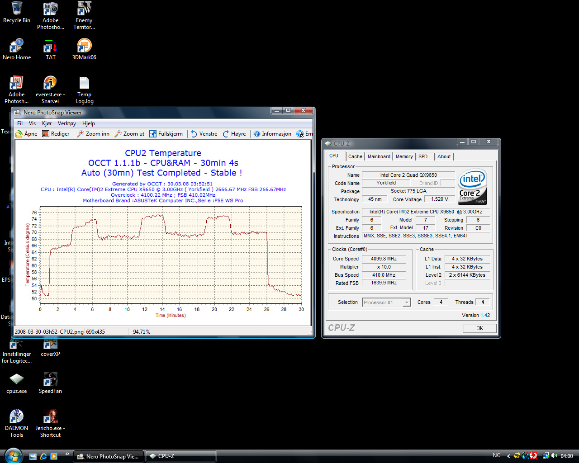Click the taskbar clock 04:00

[567, 456]
